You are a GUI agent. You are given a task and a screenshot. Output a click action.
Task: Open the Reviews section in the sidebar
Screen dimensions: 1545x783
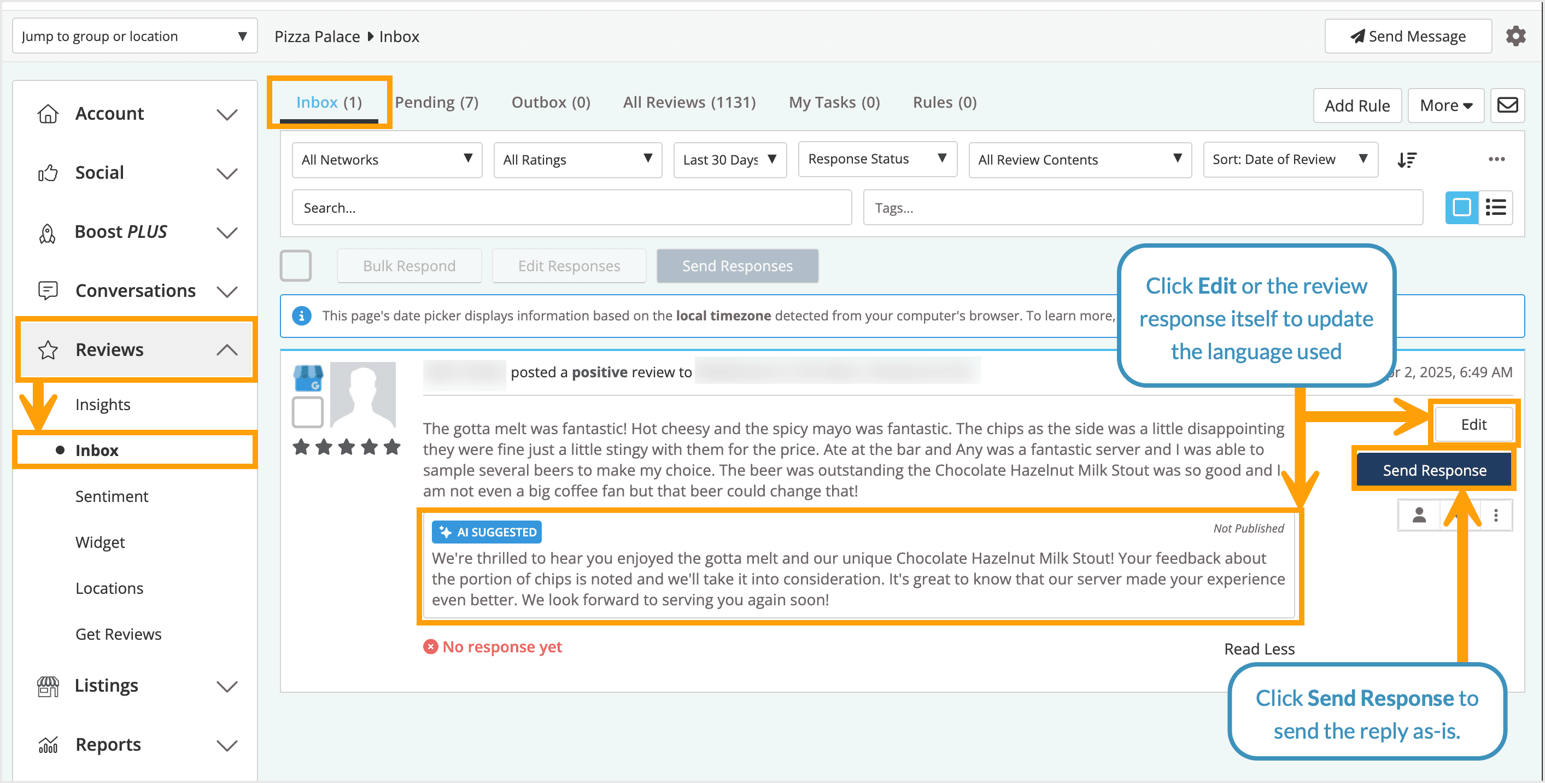point(110,349)
